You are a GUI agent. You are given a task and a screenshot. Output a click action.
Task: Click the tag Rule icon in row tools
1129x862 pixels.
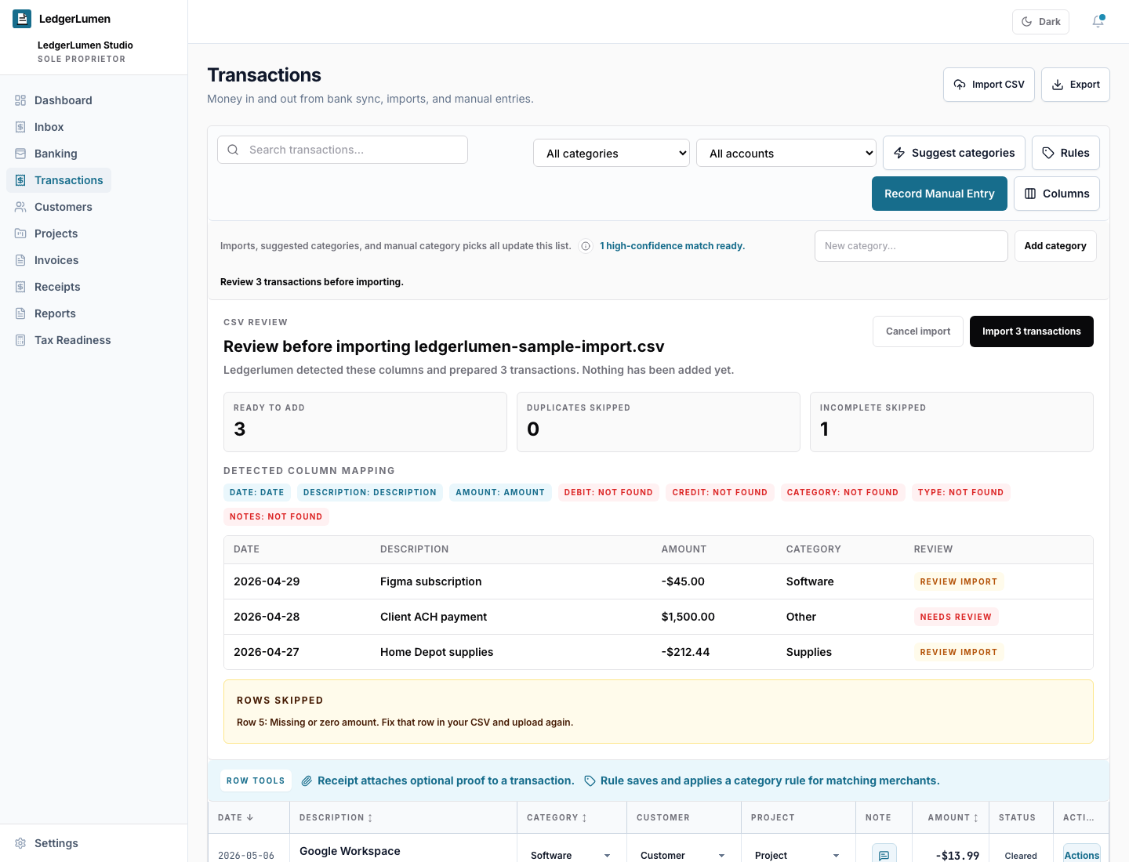tap(590, 781)
